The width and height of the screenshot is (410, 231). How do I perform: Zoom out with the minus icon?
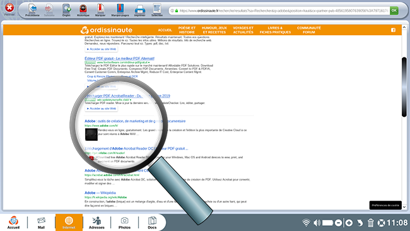338,223
